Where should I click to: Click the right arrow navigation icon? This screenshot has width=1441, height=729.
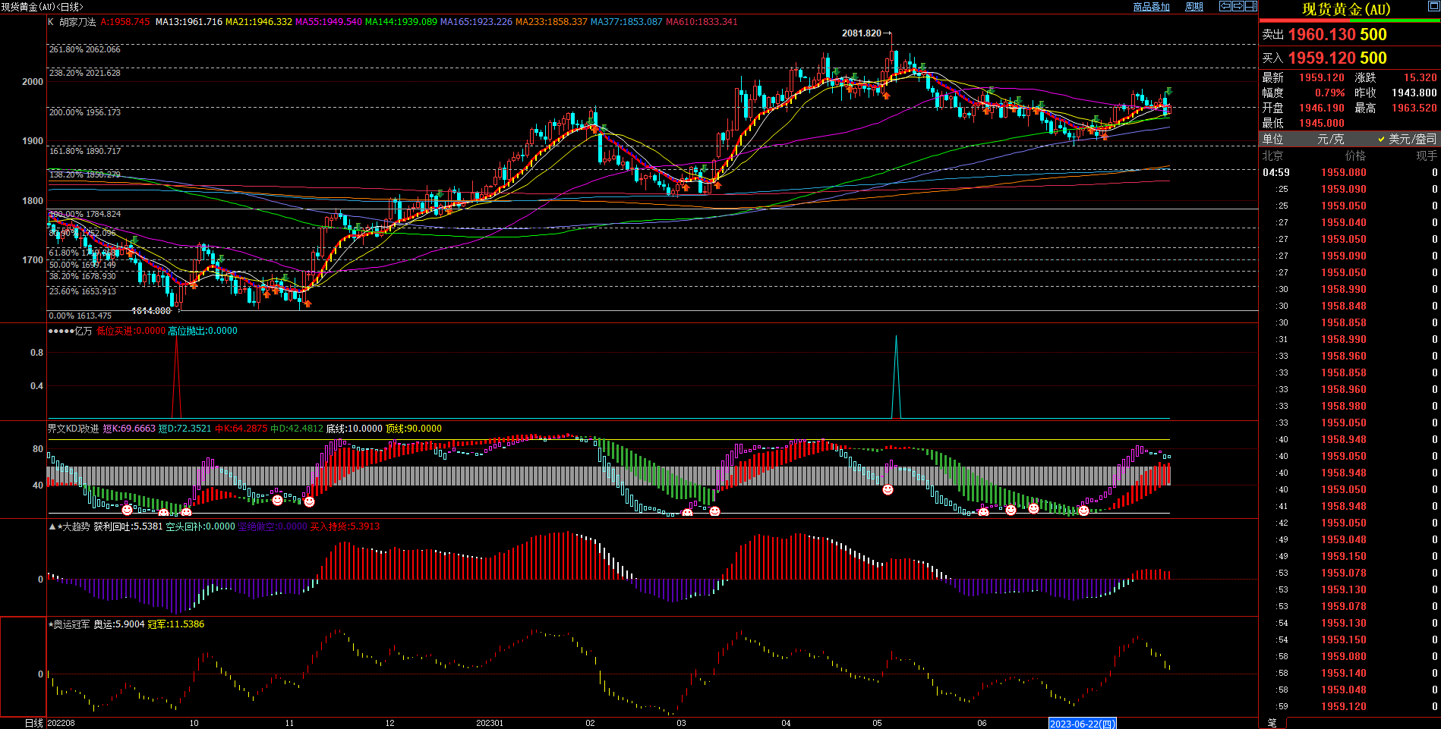tap(1238, 6)
